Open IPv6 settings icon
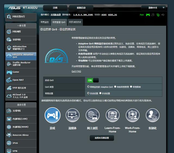This screenshot has width=174, height=153. click(x=9, y=143)
